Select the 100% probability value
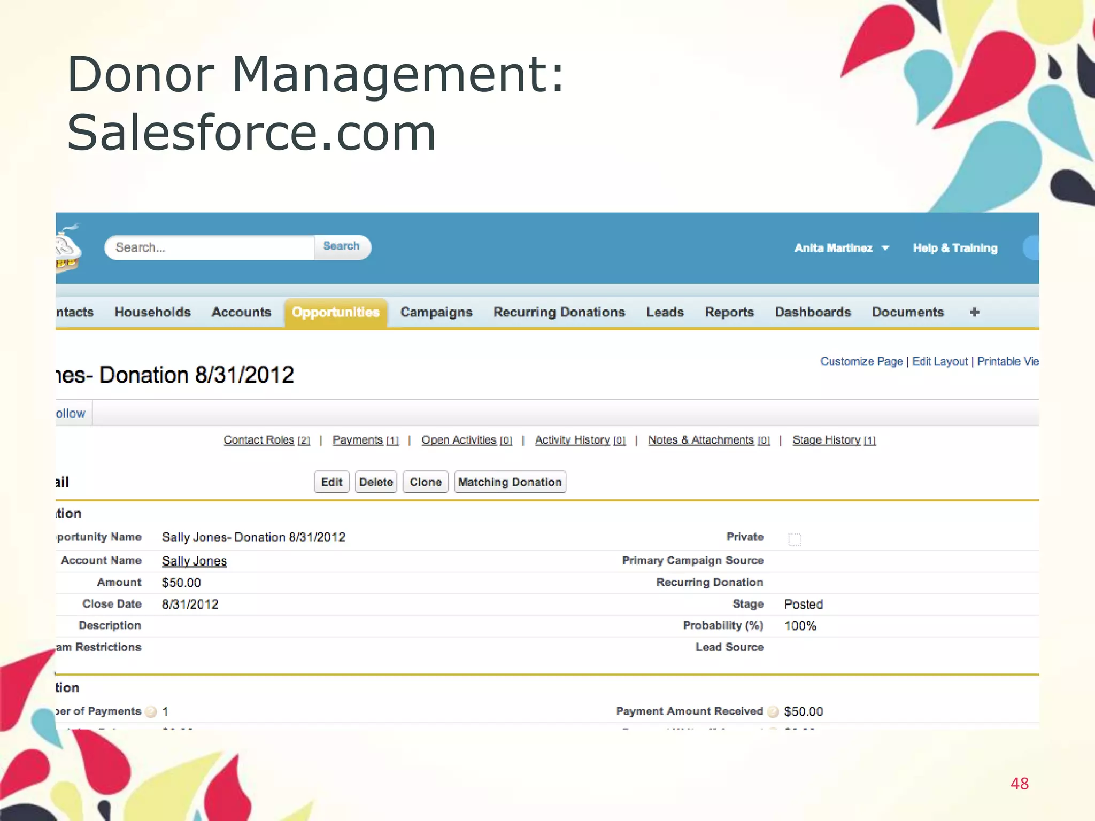Image resolution: width=1095 pixels, height=821 pixels. click(x=800, y=626)
